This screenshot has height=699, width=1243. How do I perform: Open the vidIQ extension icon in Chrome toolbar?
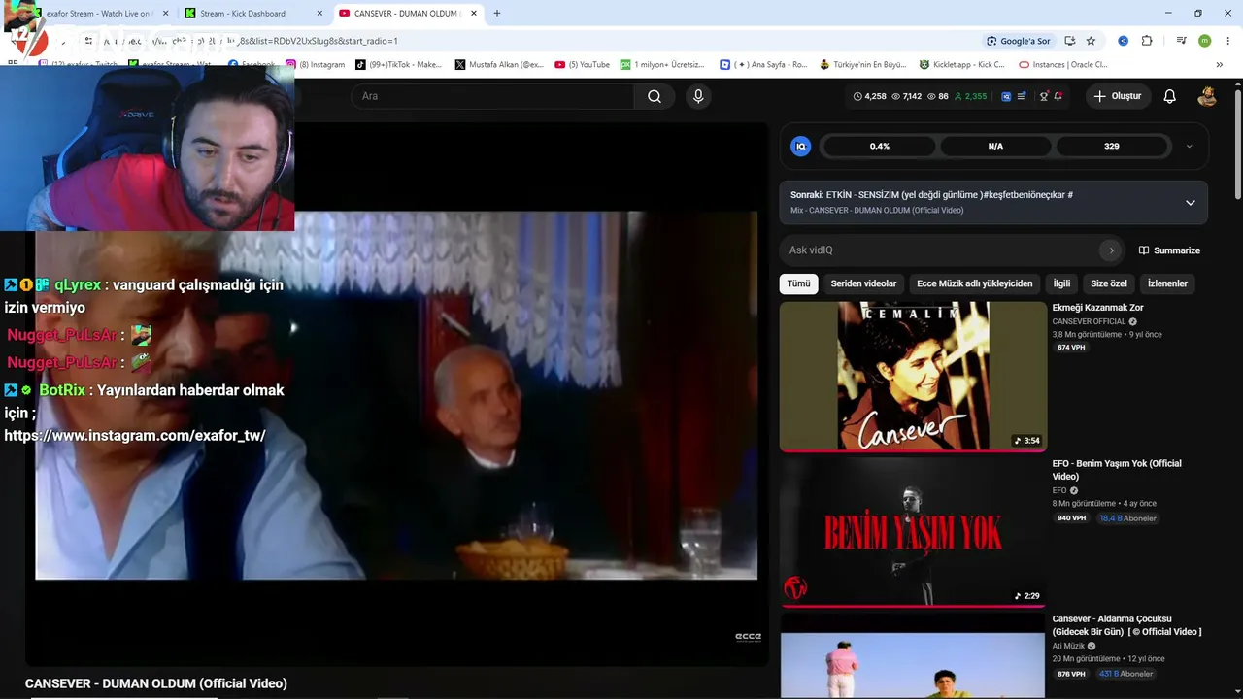[1123, 41]
